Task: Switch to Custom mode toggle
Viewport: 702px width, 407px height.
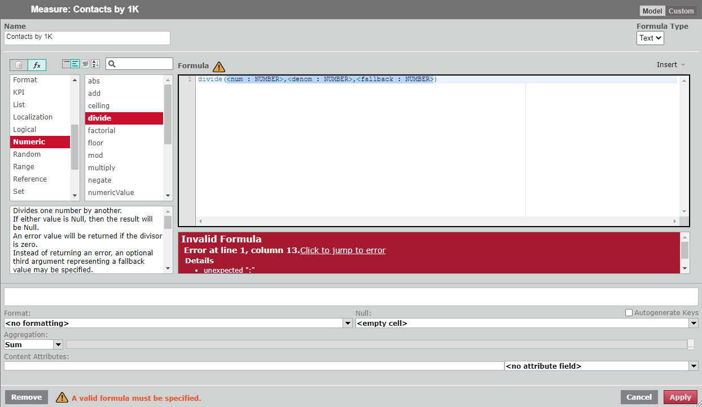Action: coord(681,11)
